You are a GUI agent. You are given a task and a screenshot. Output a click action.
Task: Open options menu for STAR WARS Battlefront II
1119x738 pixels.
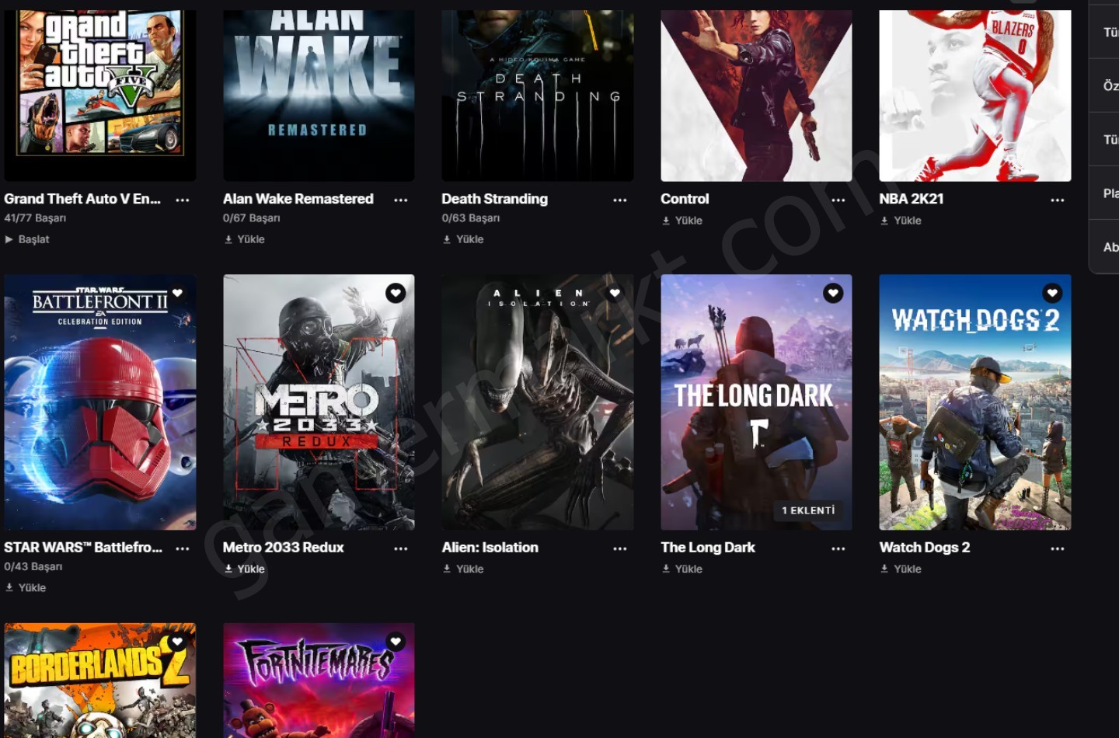click(183, 548)
